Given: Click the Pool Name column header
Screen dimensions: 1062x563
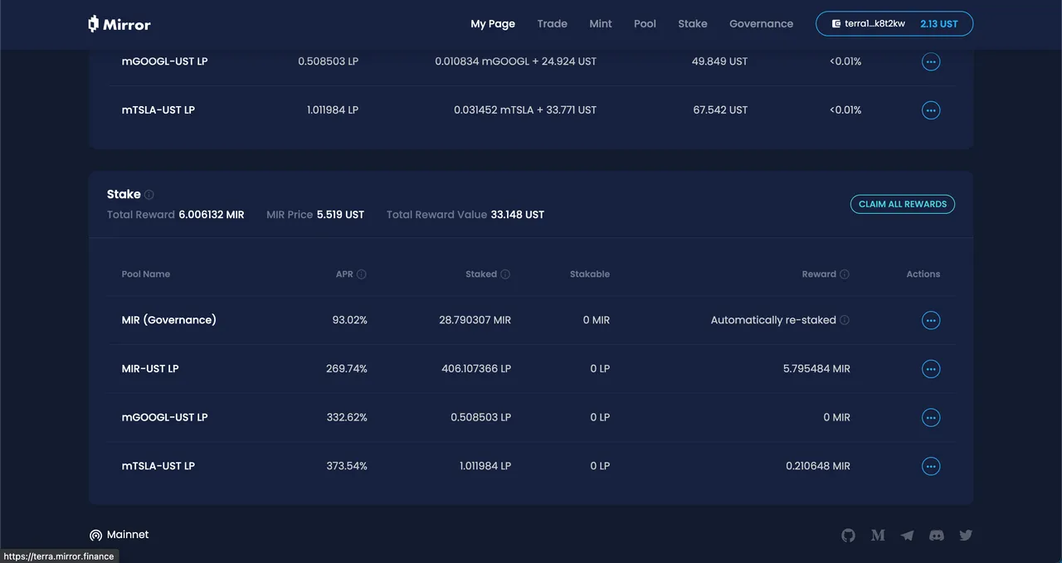Looking at the screenshot, I should pyautogui.click(x=146, y=274).
